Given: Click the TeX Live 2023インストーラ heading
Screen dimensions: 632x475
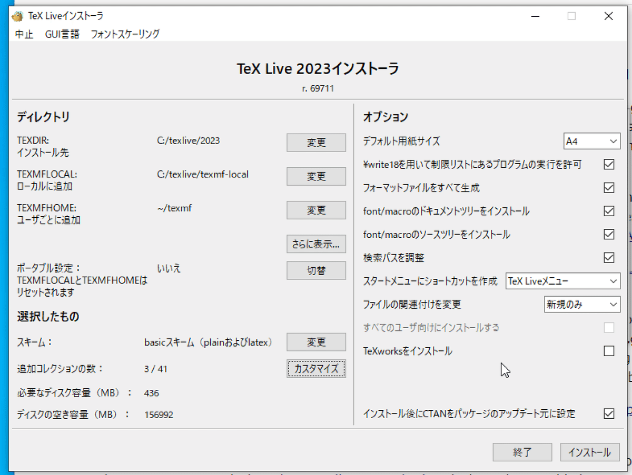Looking at the screenshot, I should coord(318,69).
